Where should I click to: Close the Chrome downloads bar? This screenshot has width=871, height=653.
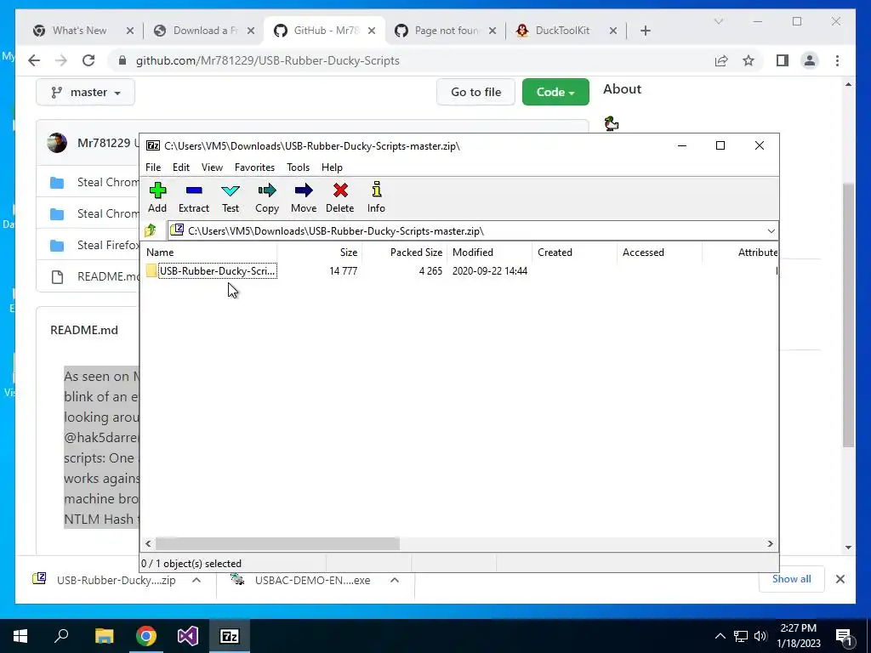840,579
